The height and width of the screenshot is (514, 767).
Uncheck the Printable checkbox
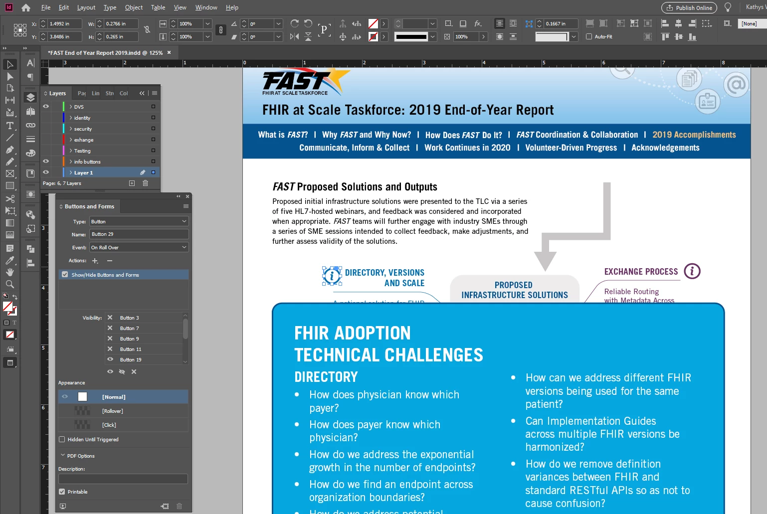[x=62, y=492]
